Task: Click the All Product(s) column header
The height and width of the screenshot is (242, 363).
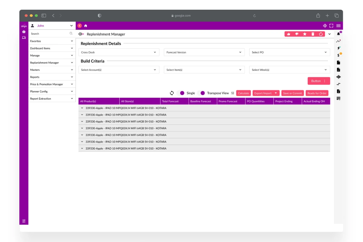Action: 99,101
